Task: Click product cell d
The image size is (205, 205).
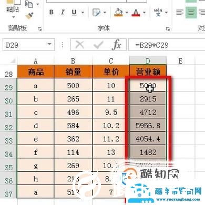Action: (x=36, y=125)
